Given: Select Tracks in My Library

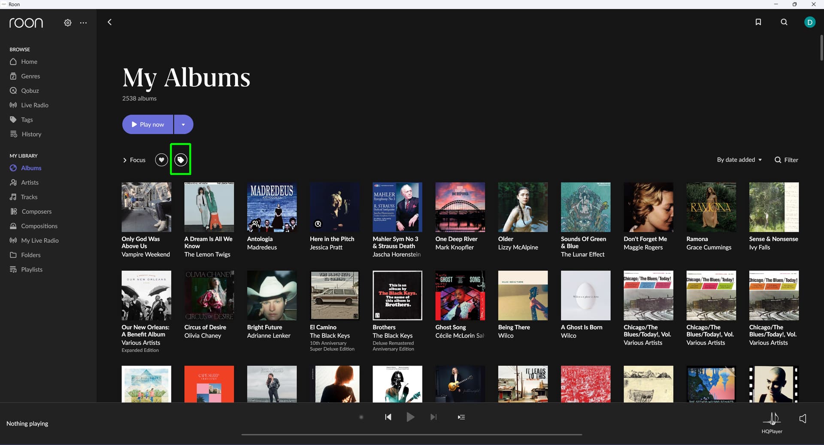Looking at the screenshot, I should point(24,197).
